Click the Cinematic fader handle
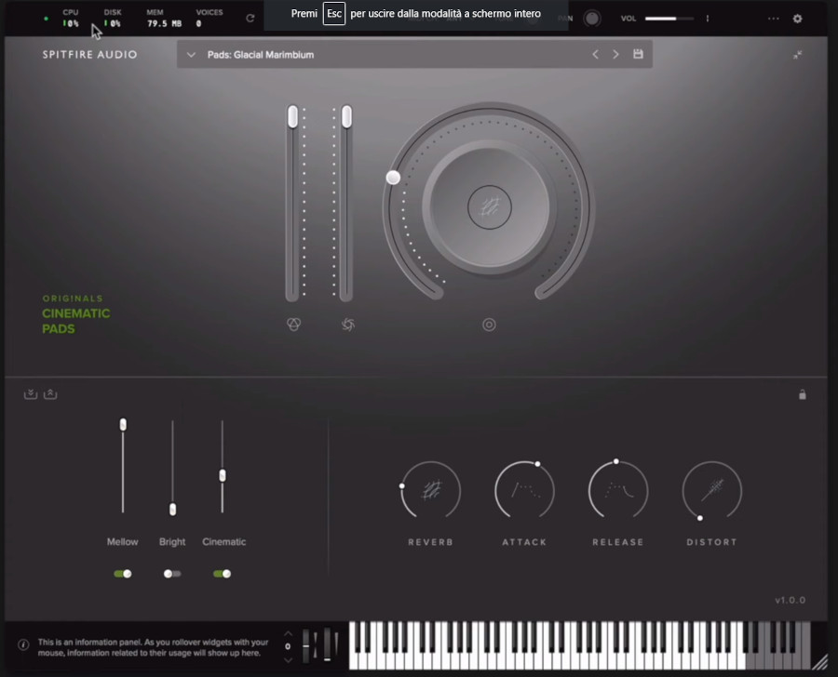 [223, 475]
